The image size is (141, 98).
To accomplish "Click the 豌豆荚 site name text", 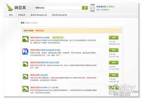I will click(20, 8).
